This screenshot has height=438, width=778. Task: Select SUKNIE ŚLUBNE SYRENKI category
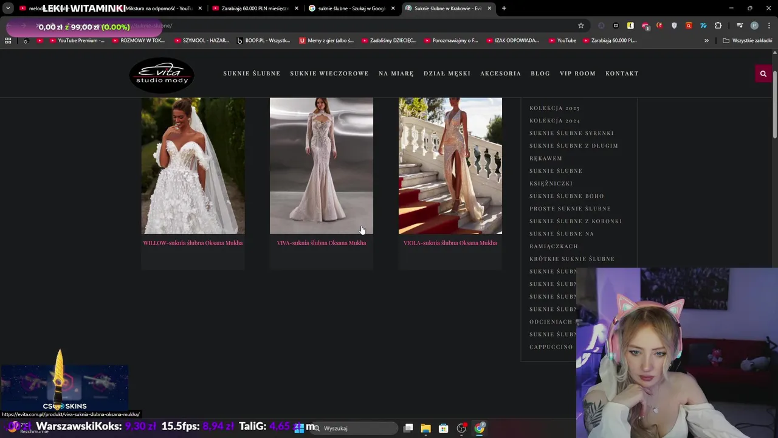pos(571,133)
